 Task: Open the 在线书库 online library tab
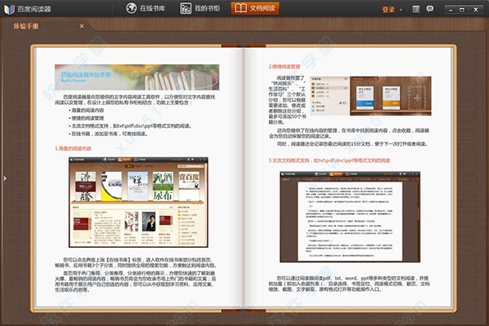pos(146,8)
